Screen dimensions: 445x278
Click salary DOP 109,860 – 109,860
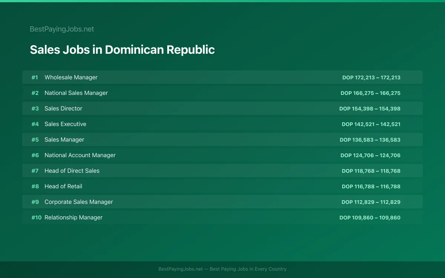(x=370, y=218)
